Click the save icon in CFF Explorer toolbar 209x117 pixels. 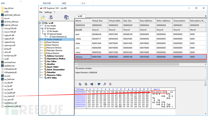tap(51, 17)
